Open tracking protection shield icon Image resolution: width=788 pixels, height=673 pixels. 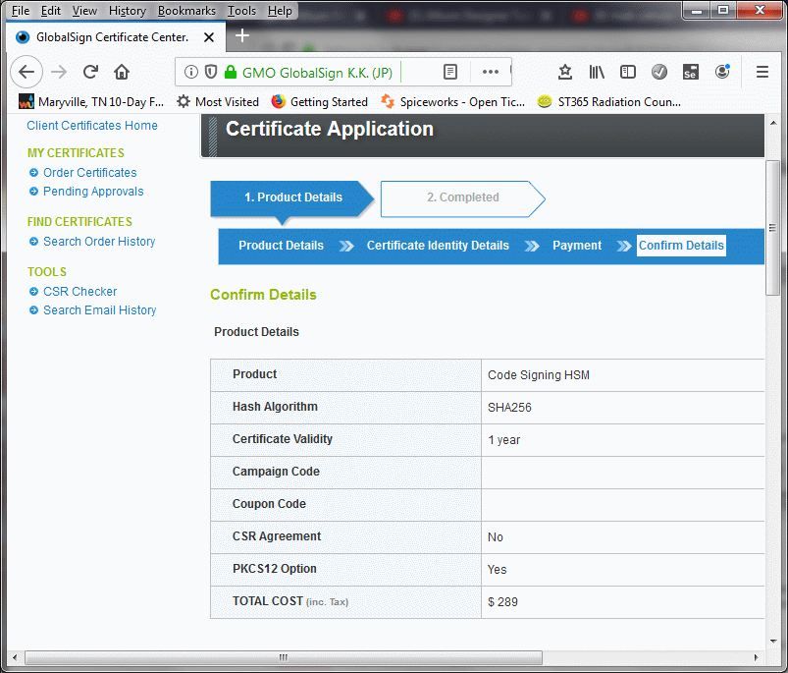pos(211,72)
